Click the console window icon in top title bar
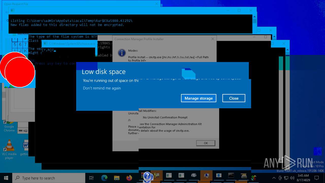Image resolution: width=325 pixels, height=183 pixels. pyautogui.click(x=12, y=10)
